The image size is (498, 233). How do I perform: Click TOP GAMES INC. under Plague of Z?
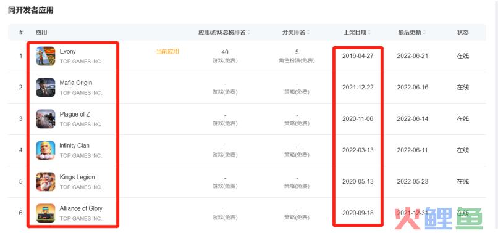[81, 125]
